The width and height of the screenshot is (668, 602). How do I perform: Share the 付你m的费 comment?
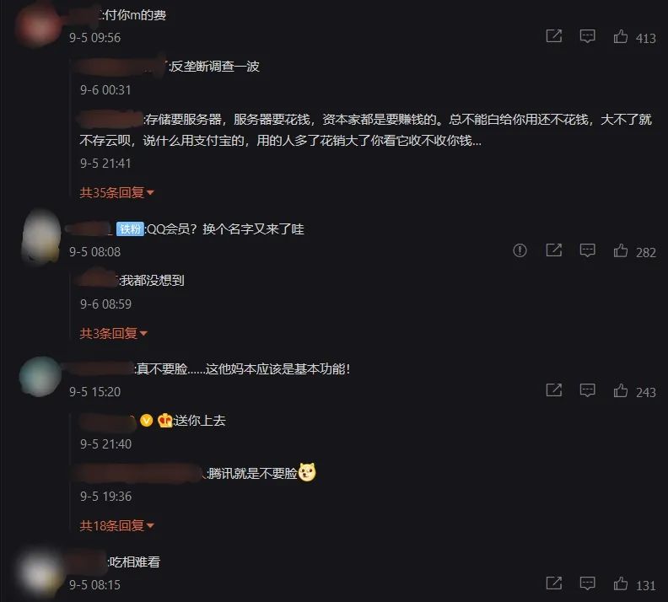[554, 36]
